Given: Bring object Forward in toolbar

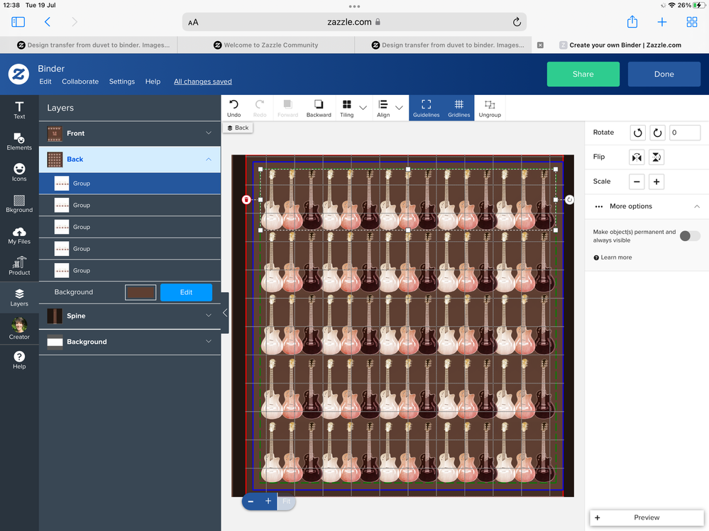Looking at the screenshot, I should [x=287, y=108].
